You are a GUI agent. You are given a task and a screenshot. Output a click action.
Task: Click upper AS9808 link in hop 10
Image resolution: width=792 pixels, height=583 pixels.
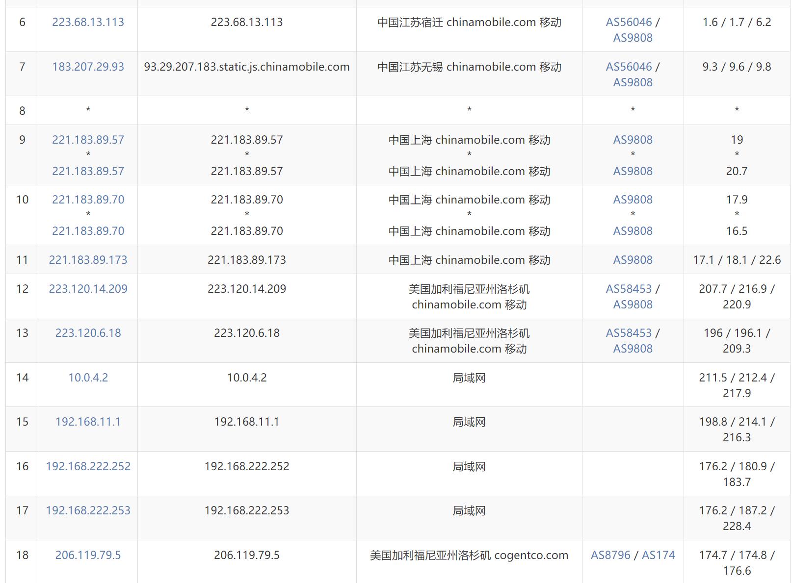point(633,200)
